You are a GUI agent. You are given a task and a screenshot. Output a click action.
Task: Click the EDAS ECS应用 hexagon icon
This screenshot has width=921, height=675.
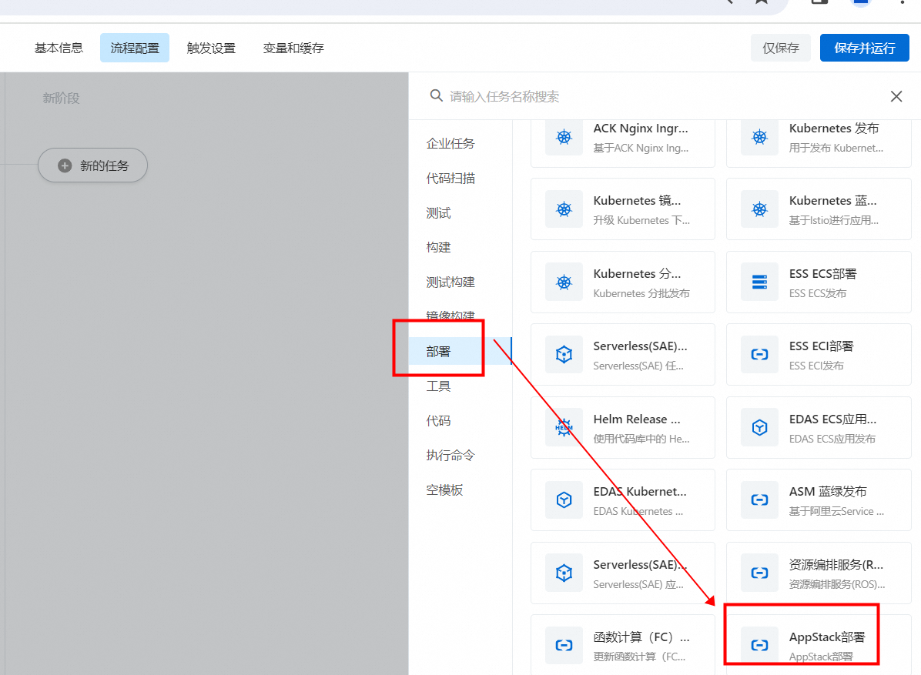(x=759, y=427)
